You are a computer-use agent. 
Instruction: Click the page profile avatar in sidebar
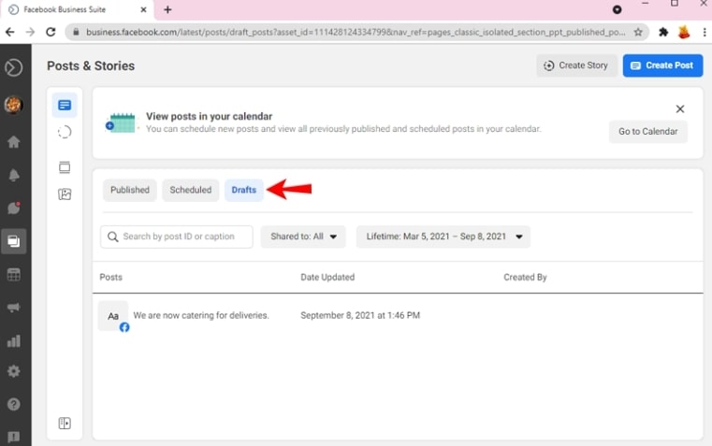click(14, 105)
